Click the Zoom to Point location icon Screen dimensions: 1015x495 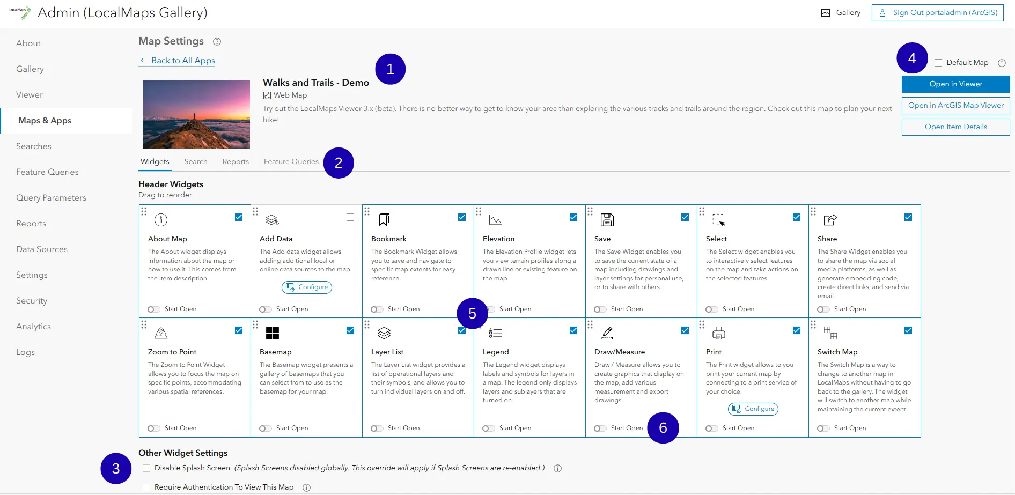point(160,333)
